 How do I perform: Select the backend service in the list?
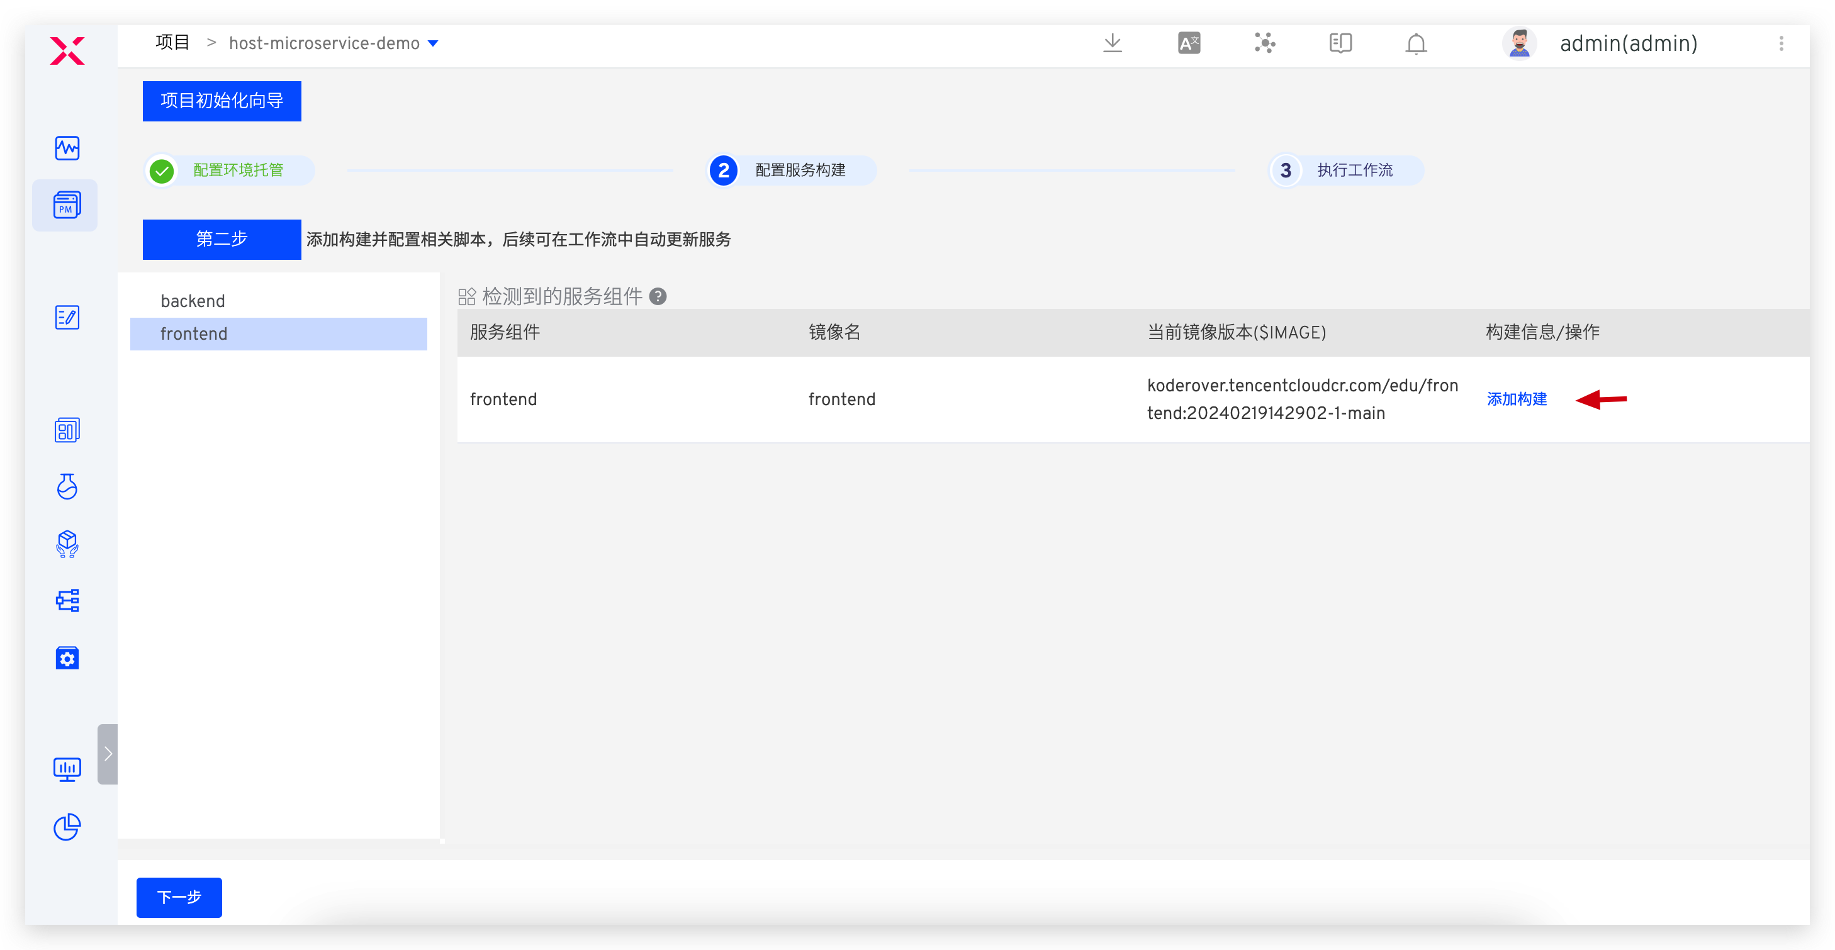click(x=193, y=300)
